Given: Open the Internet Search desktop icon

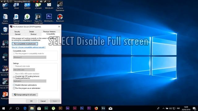Looking at the screenshot, I should point(16,19).
